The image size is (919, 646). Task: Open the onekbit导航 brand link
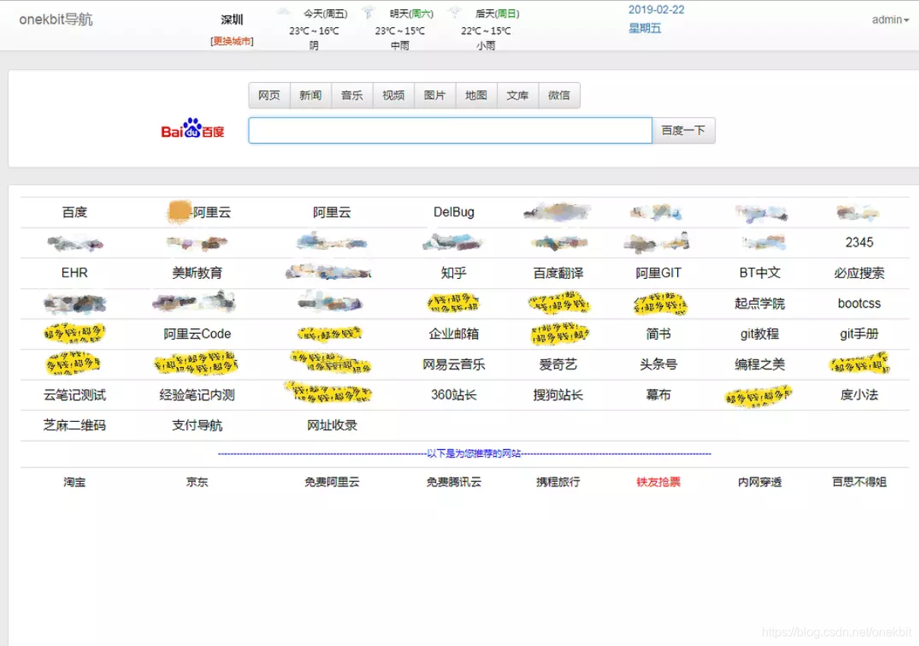click(x=55, y=19)
